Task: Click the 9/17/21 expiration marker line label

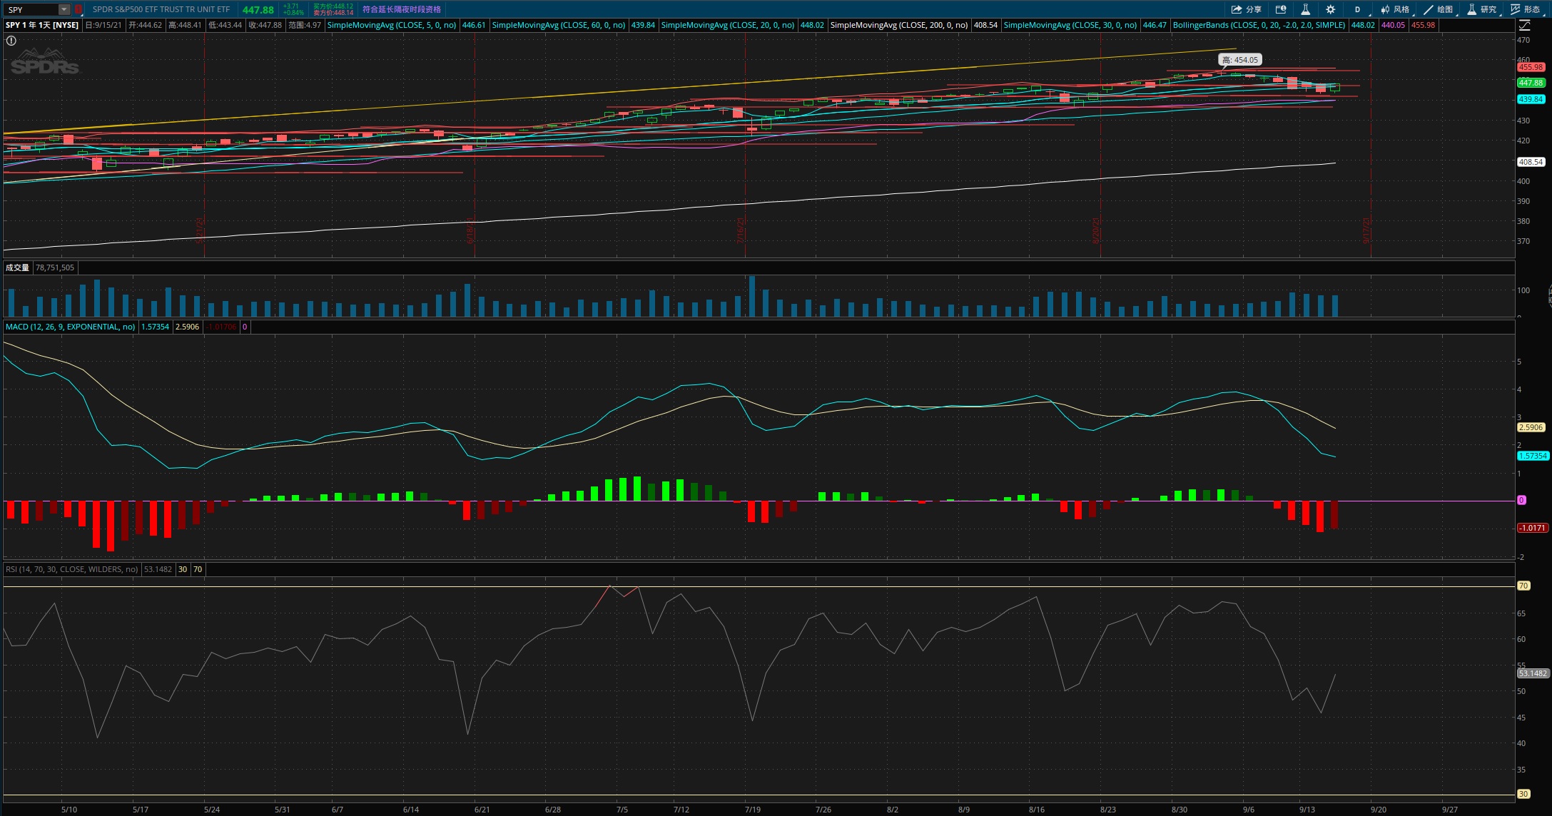Action: tap(1366, 231)
